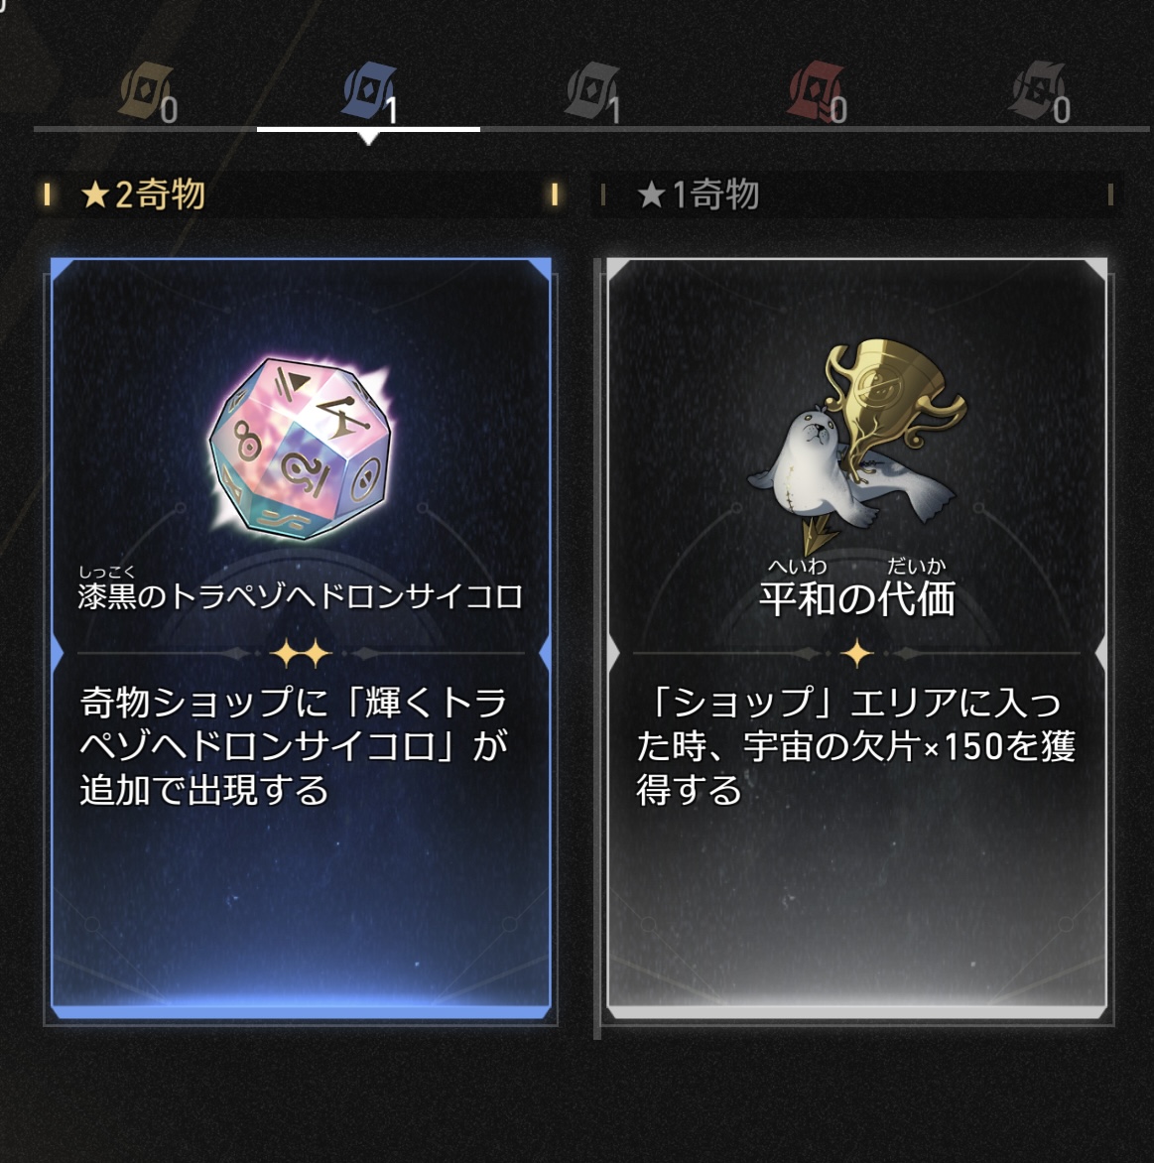Open the dark gray curio tab
This screenshot has height=1163, width=1154.
pyautogui.click(x=1038, y=90)
